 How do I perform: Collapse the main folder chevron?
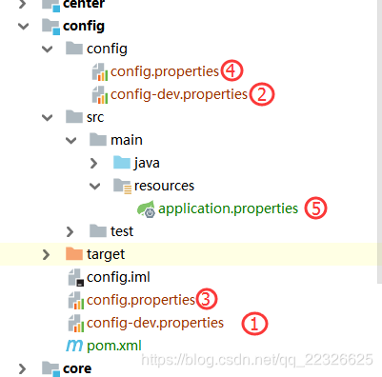click(x=71, y=140)
